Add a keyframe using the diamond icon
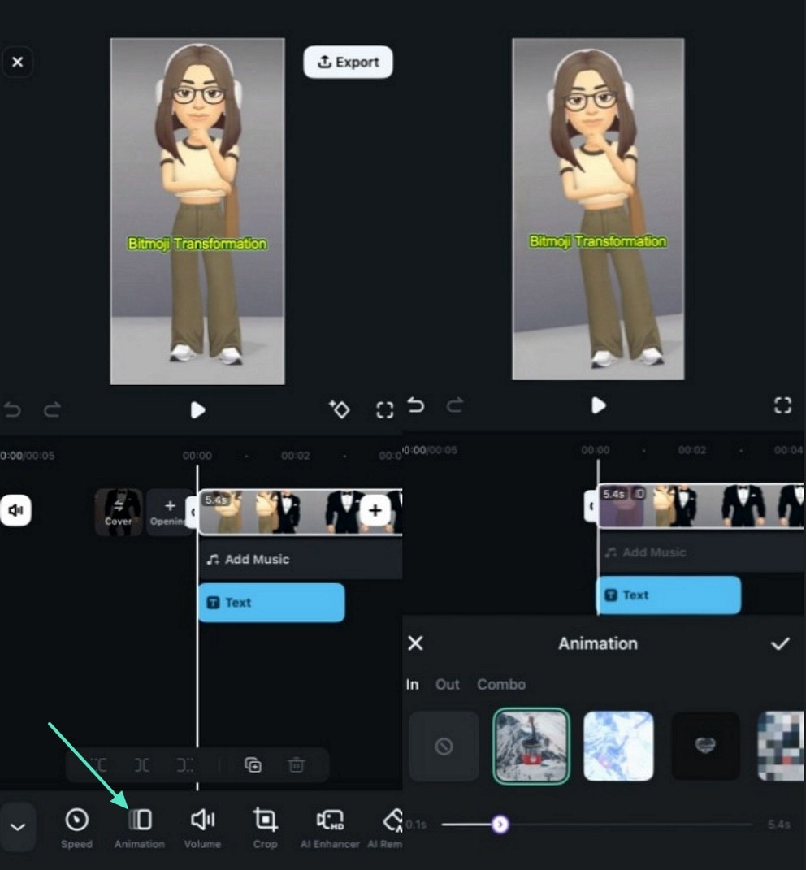Viewport: 806px width, 870px height. (x=340, y=409)
